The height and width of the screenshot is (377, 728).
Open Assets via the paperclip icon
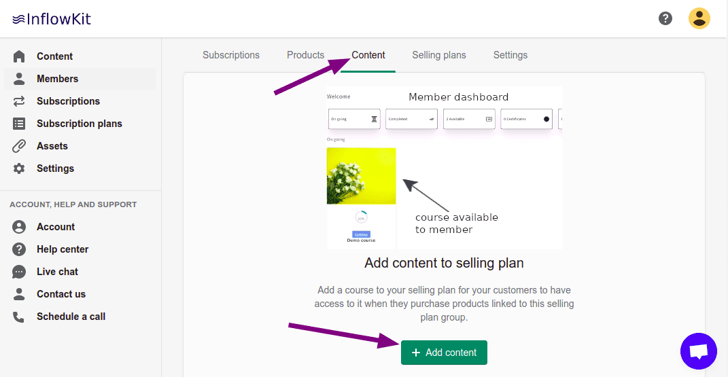19,146
